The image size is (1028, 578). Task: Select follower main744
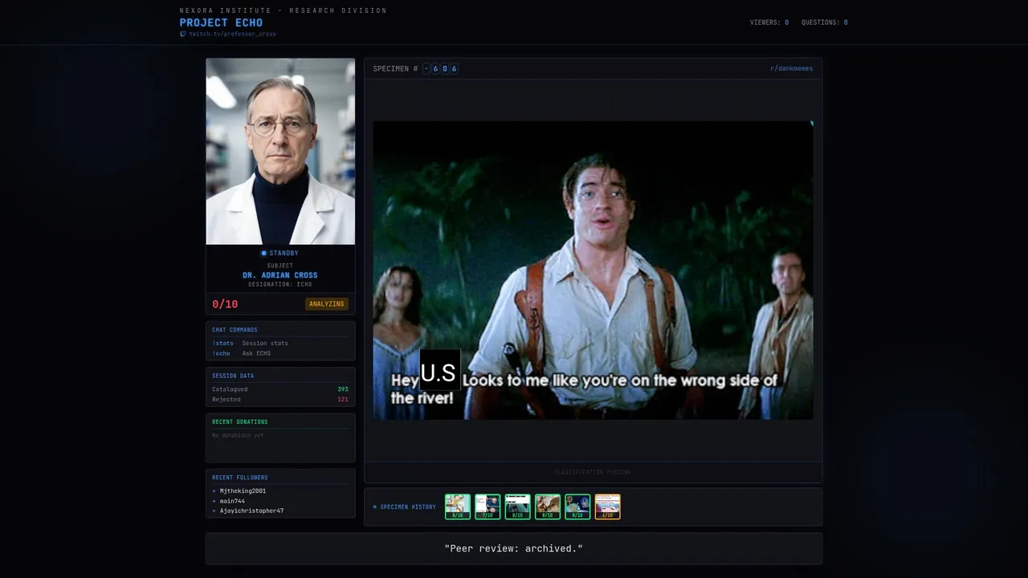pyautogui.click(x=232, y=501)
